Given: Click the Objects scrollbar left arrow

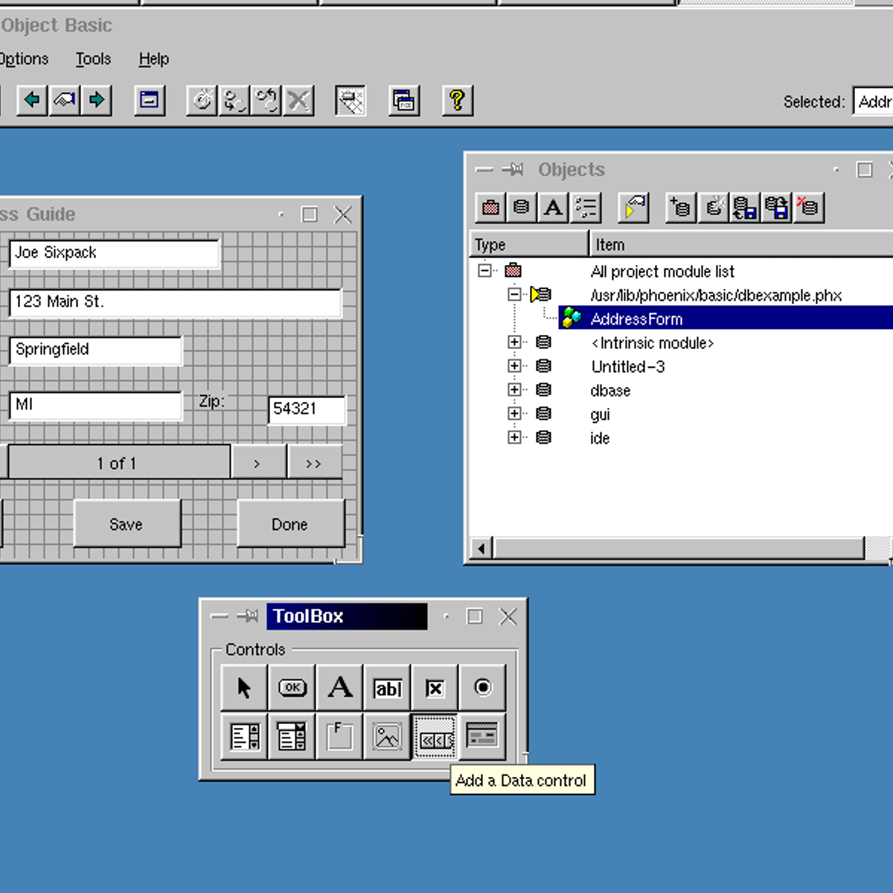Looking at the screenshot, I should coord(481,548).
